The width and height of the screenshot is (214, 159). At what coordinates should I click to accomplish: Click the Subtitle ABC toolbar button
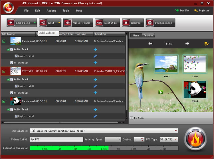point(107,23)
